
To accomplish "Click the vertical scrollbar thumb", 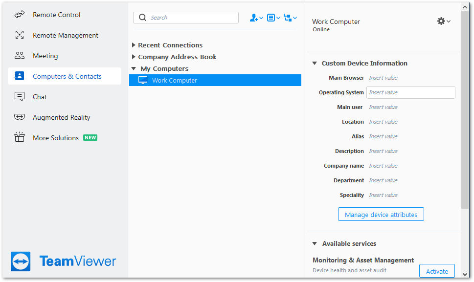I will (465, 109).
